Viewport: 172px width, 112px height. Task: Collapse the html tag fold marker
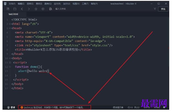click(10, 24)
